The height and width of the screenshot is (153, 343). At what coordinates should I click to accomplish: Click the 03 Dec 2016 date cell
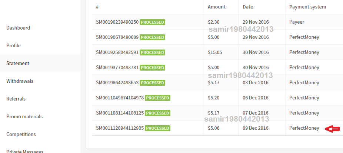point(256,83)
